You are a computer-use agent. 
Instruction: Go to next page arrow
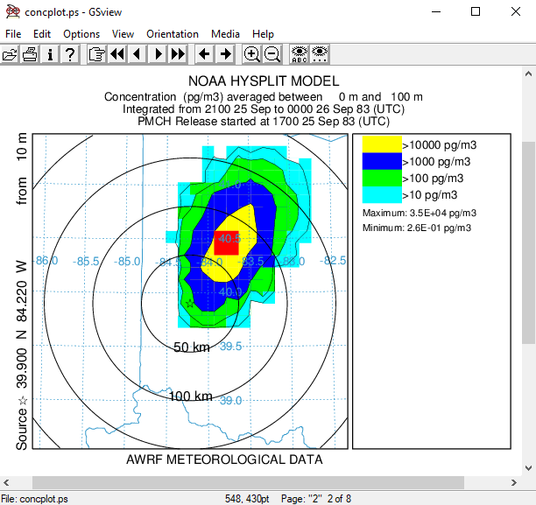pos(158,54)
